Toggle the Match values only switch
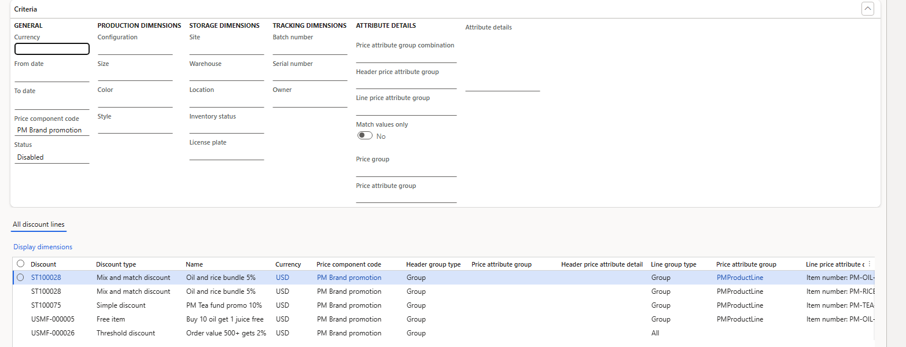The height and width of the screenshot is (347, 906). pyautogui.click(x=364, y=136)
